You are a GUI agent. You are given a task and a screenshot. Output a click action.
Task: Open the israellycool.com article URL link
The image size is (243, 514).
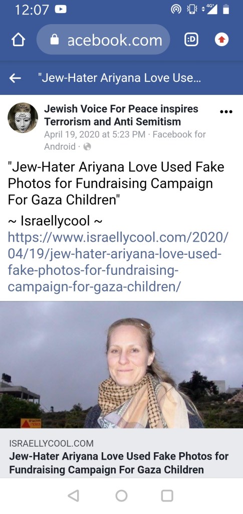click(118, 262)
